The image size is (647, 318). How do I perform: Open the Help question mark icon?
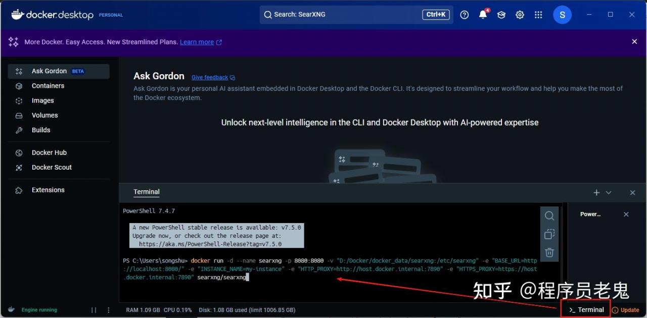tap(465, 15)
